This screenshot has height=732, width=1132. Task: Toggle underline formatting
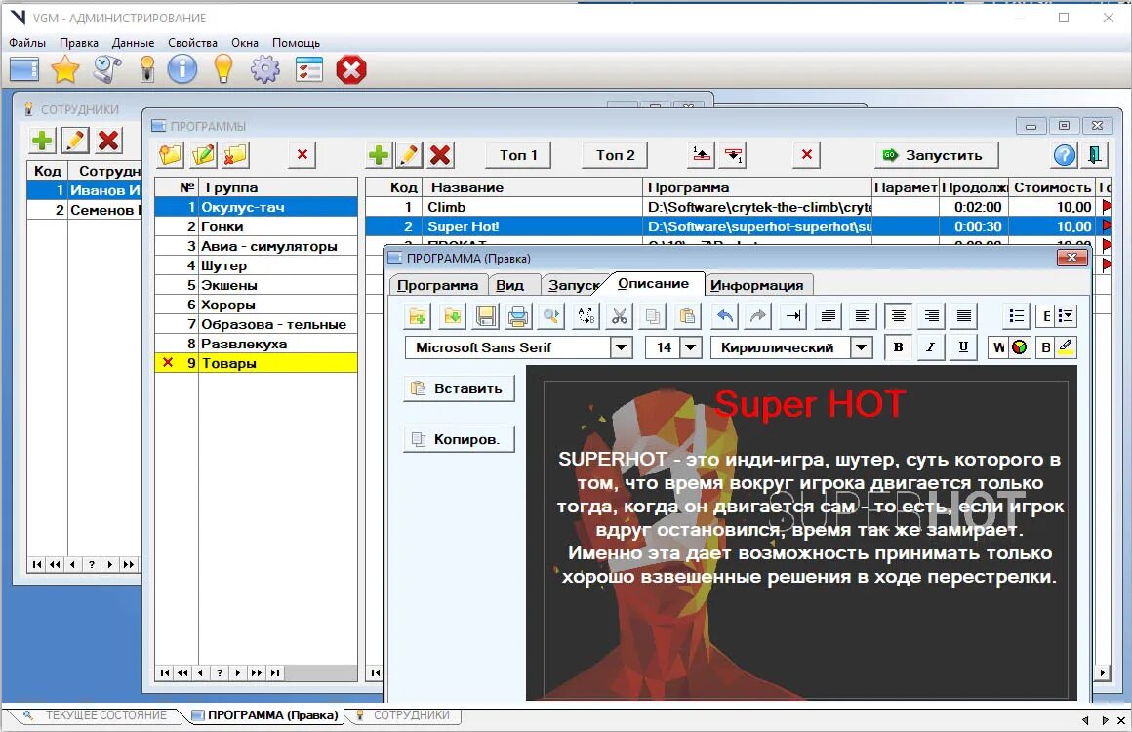click(963, 347)
